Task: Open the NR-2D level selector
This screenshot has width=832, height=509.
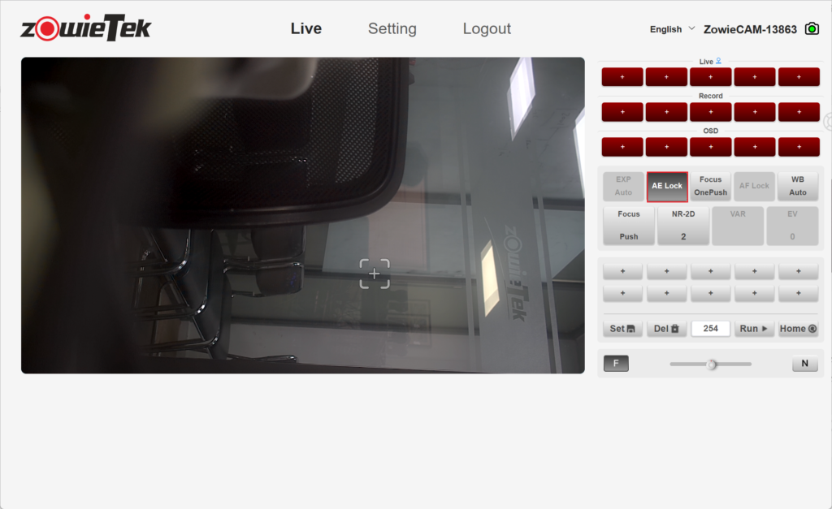Action: [683, 225]
